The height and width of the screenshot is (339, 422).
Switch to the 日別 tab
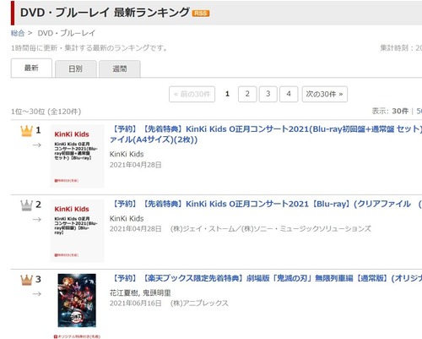[76, 68]
